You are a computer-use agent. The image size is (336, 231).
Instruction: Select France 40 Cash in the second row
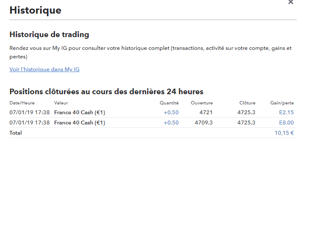pyautogui.click(x=80, y=123)
